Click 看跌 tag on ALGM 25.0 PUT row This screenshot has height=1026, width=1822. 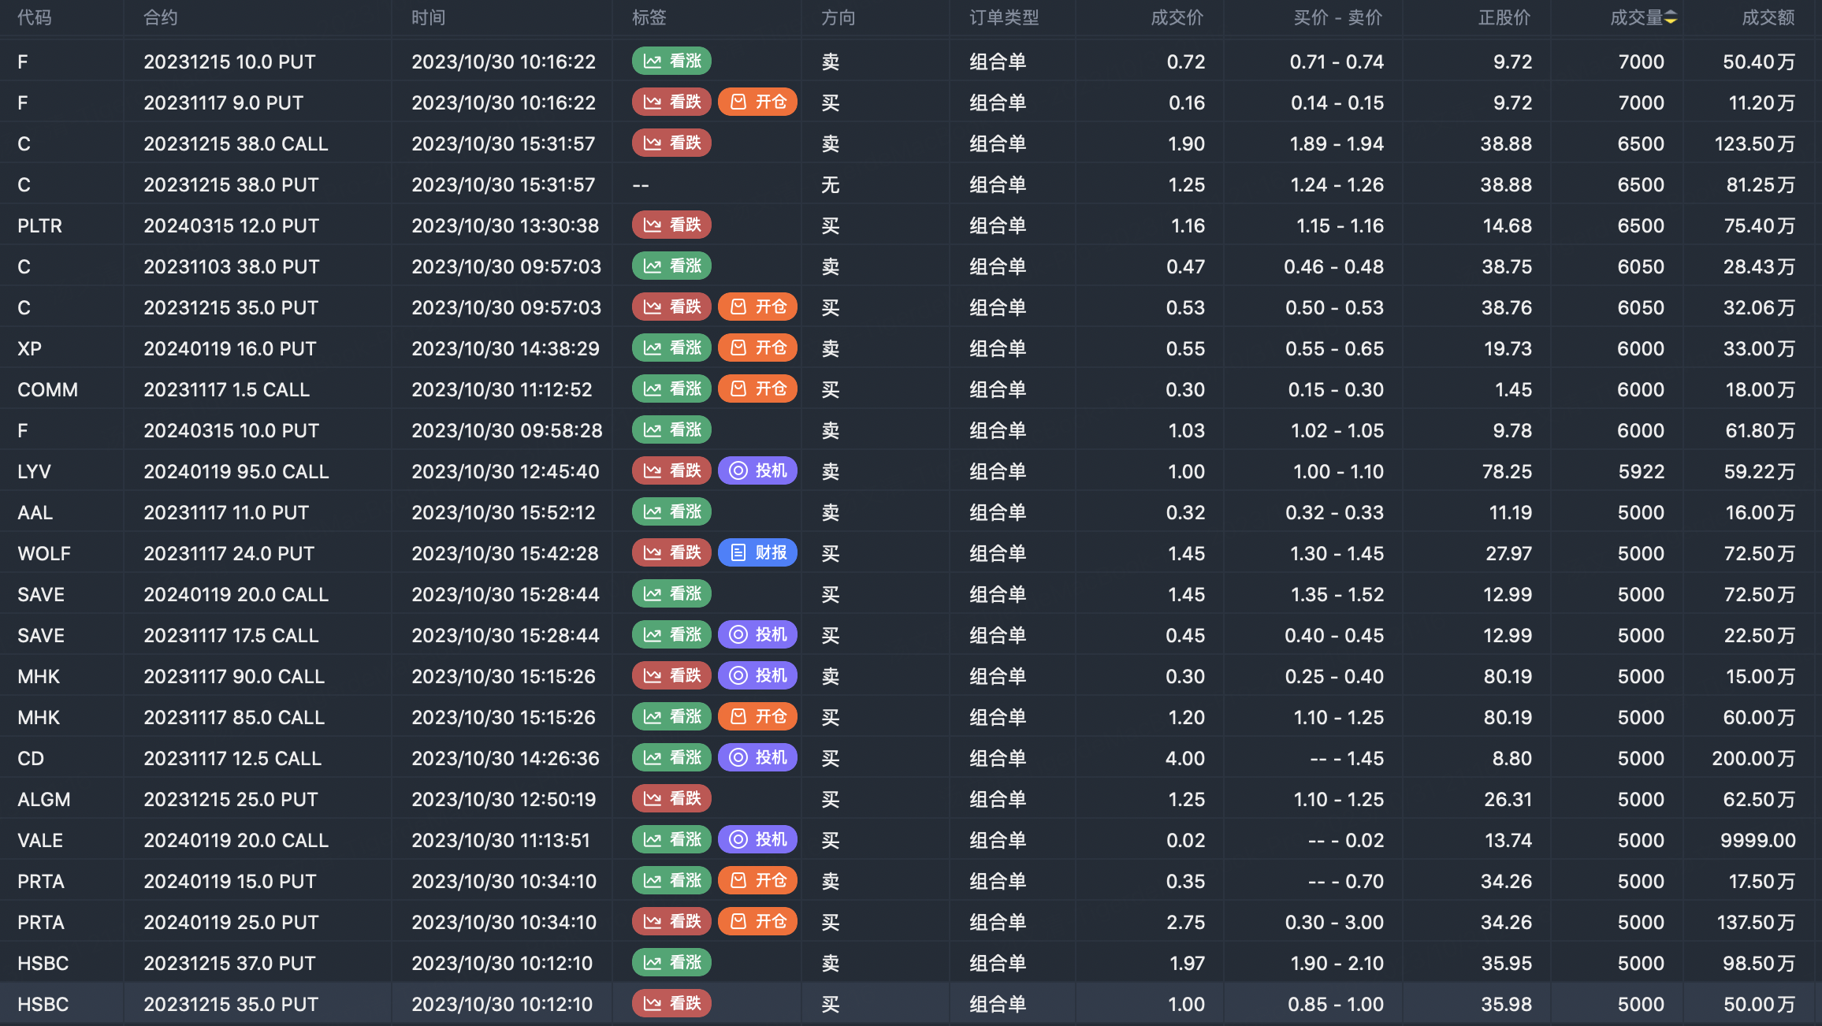pyautogui.click(x=671, y=799)
